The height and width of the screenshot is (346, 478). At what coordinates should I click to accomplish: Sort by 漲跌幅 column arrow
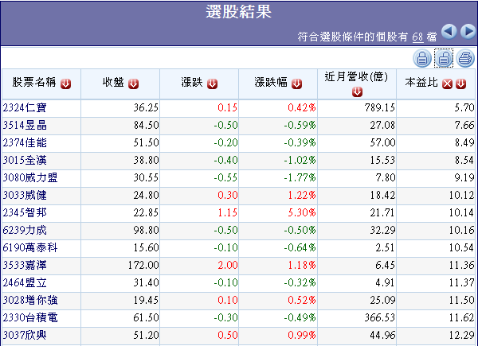click(296, 84)
